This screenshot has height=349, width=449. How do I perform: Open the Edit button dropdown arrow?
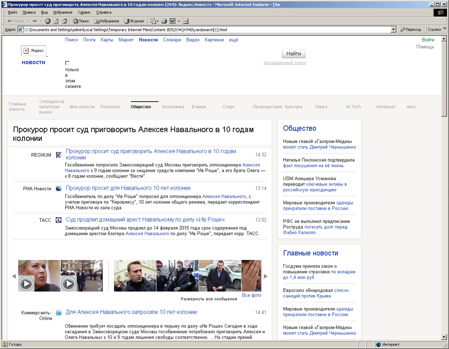coord(179,21)
